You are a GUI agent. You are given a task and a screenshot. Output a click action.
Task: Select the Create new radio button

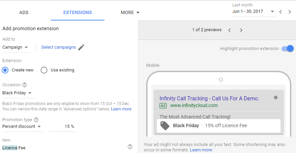tap(5, 70)
